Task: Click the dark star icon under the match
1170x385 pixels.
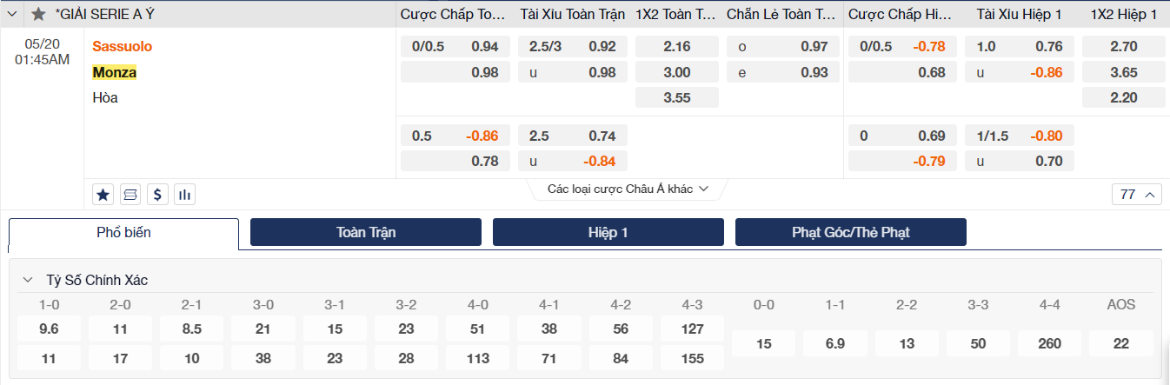Action: point(103,194)
